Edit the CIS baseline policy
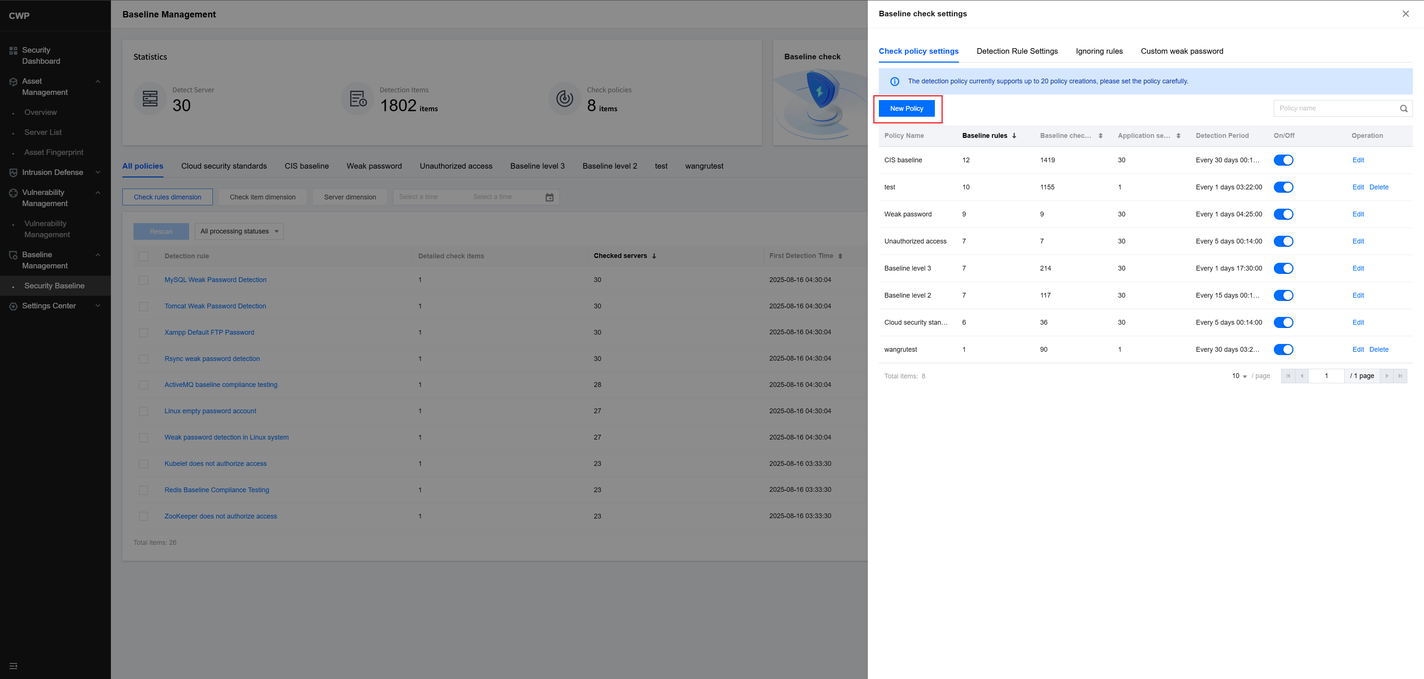 coord(1358,160)
